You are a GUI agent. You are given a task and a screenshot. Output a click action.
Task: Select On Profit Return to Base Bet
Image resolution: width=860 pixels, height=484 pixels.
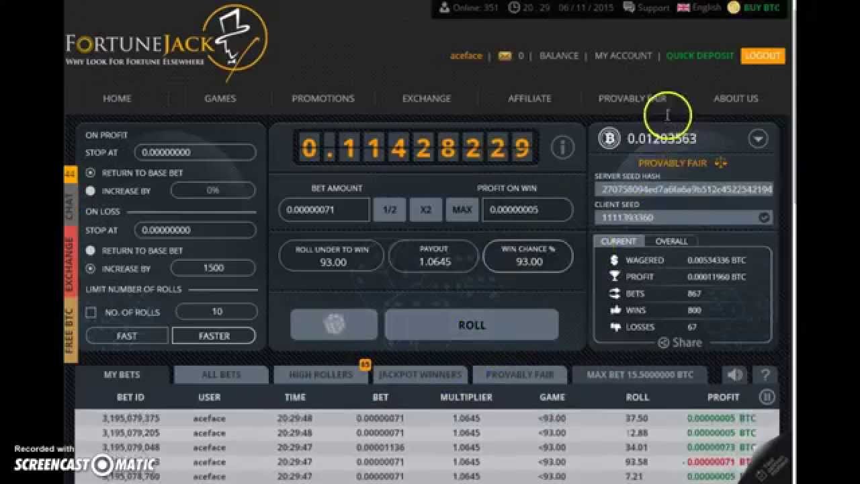pyautogui.click(x=91, y=173)
